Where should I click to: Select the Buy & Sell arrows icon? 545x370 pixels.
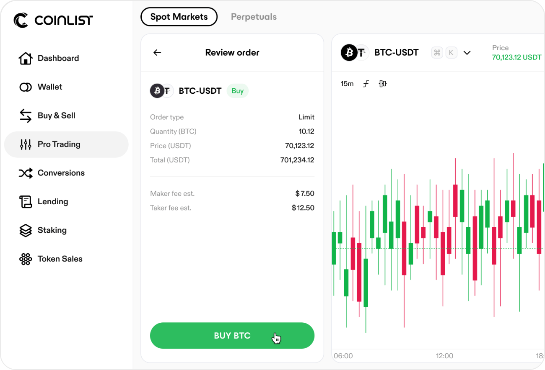[x=26, y=116]
